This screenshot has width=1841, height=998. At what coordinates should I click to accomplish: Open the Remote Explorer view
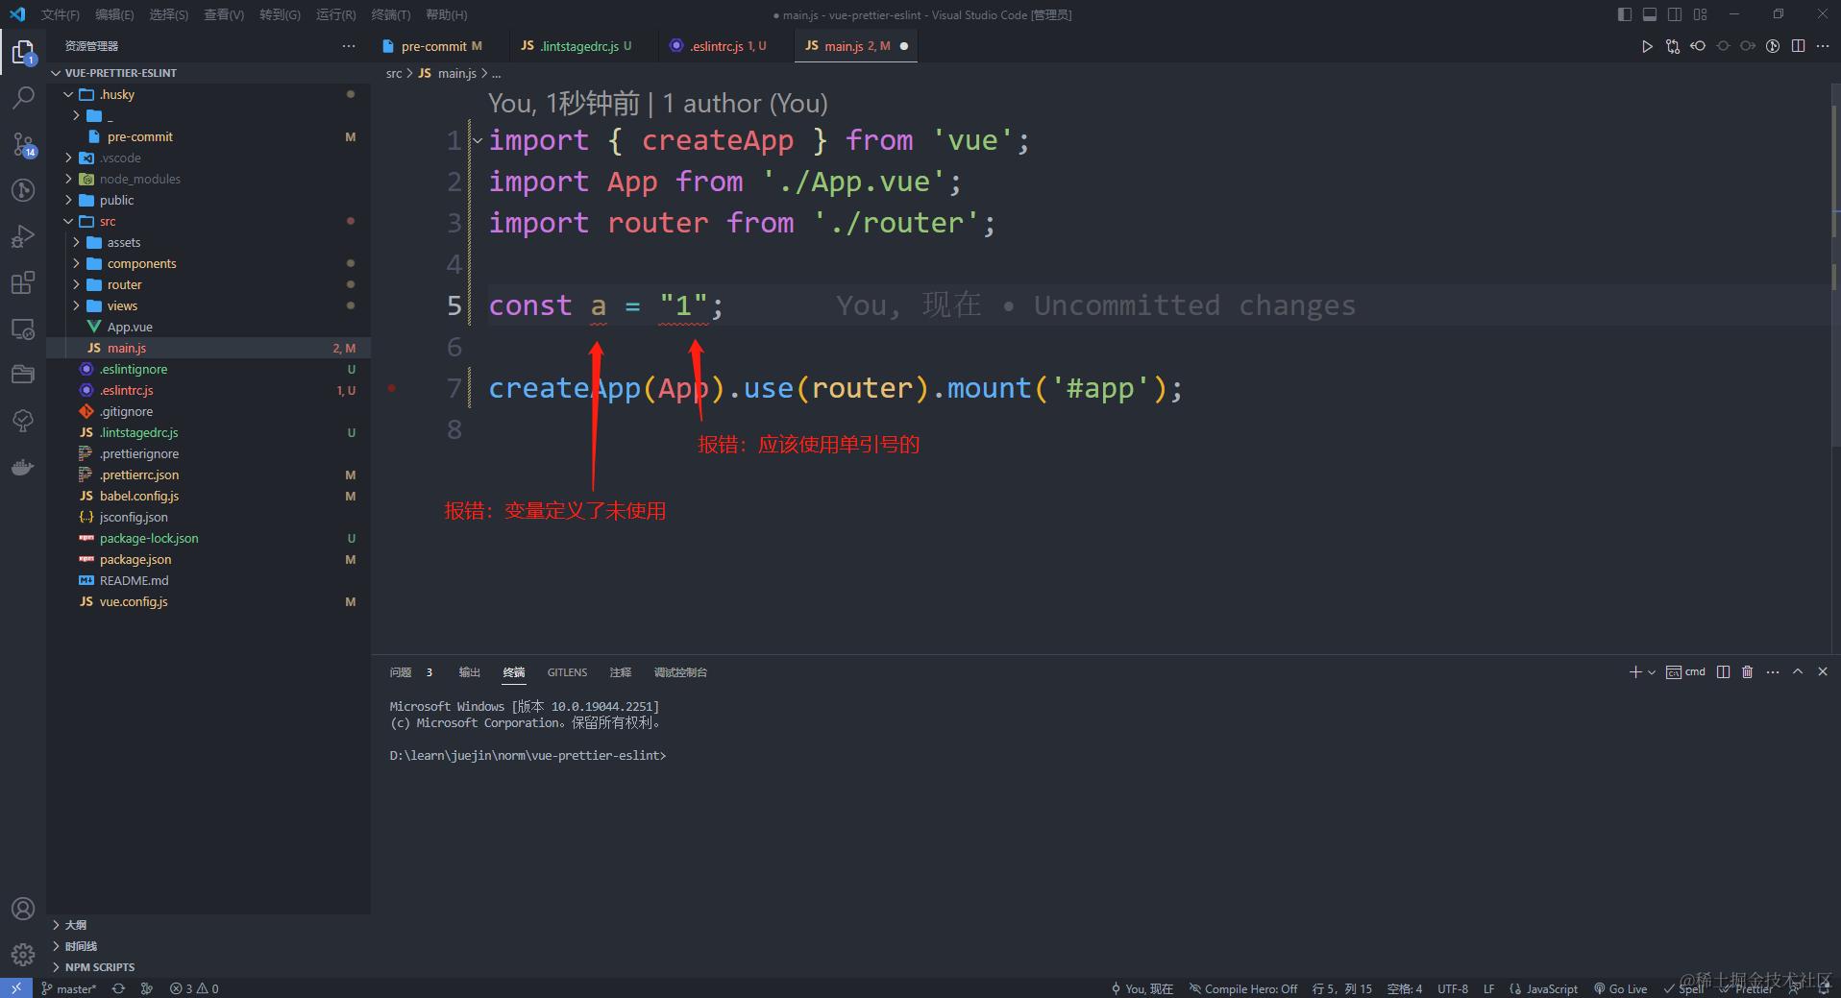point(23,329)
